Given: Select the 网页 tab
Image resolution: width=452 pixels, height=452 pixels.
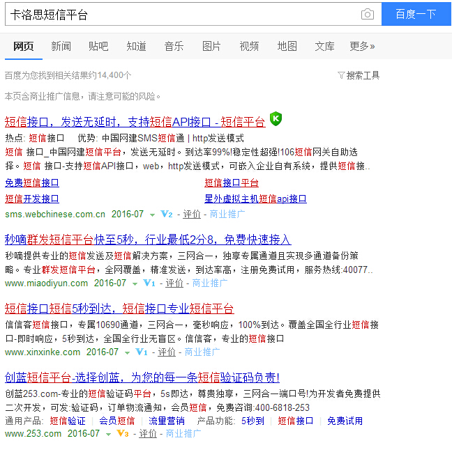Looking at the screenshot, I should 24,46.
